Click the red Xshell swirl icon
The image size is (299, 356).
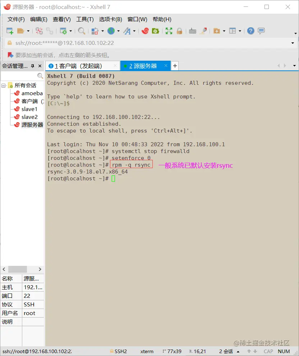(x=145, y=31)
